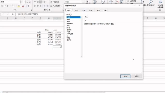Expand the number format dropdown in ribbon

[81, 2]
